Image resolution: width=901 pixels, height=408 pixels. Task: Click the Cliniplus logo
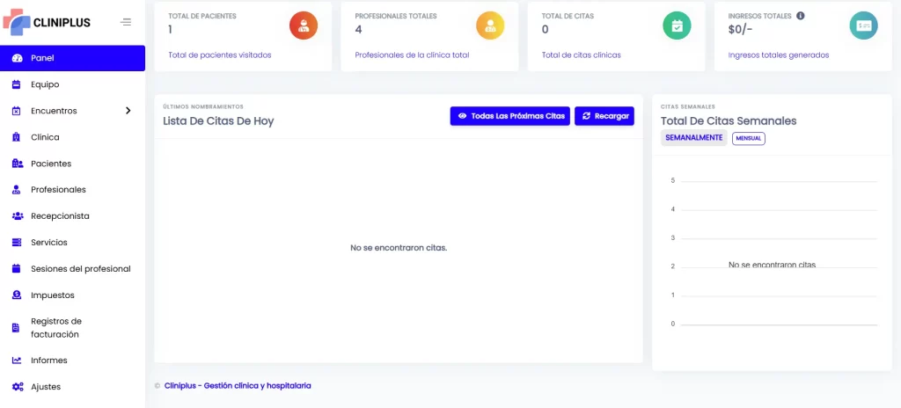pos(47,22)
